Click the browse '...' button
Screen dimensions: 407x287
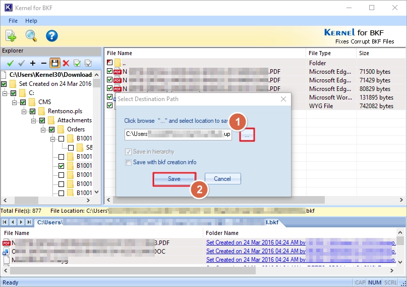247,135
